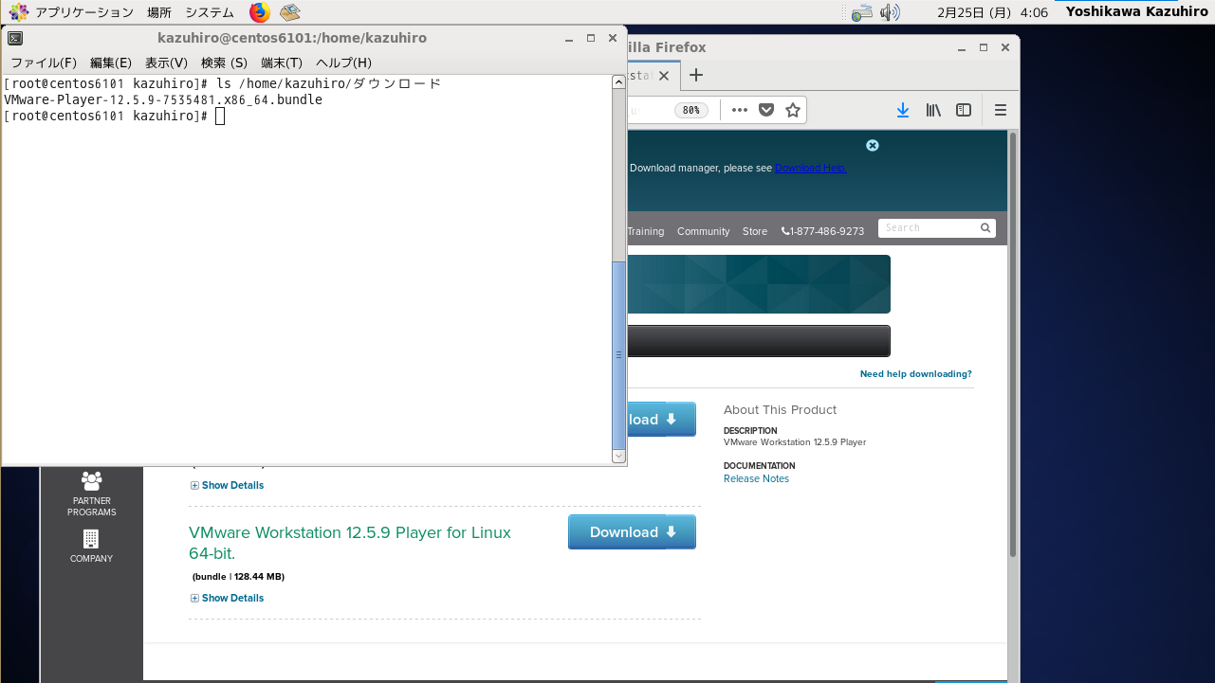Expand the upper Show Details section
The width and height of the screenshot is (1215, 683).
click(x=228, y=485)
